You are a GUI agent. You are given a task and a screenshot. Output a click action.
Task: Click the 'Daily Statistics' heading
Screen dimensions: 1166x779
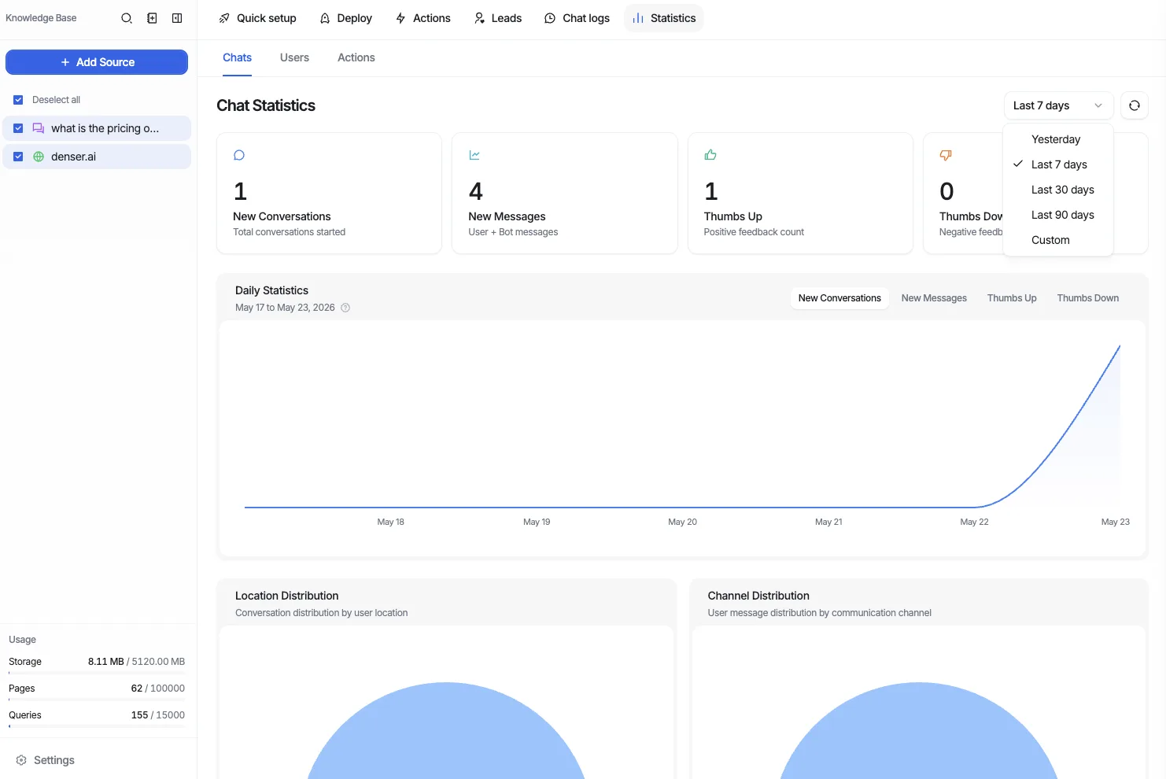(x=271, y=290)
